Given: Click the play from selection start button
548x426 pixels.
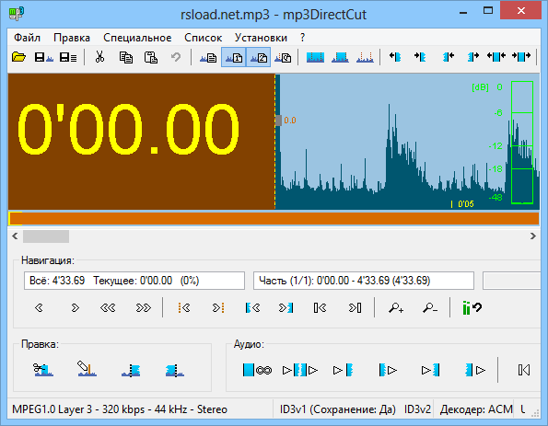Looking at the screenshot, I should coord(388,370).
